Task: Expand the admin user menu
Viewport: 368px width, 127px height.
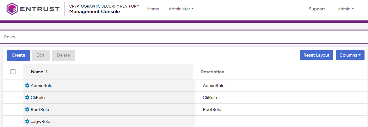Action: (x=346, y=9)
